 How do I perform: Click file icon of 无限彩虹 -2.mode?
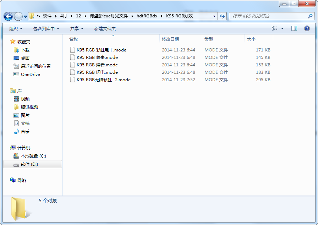click(x=72, y=80)
